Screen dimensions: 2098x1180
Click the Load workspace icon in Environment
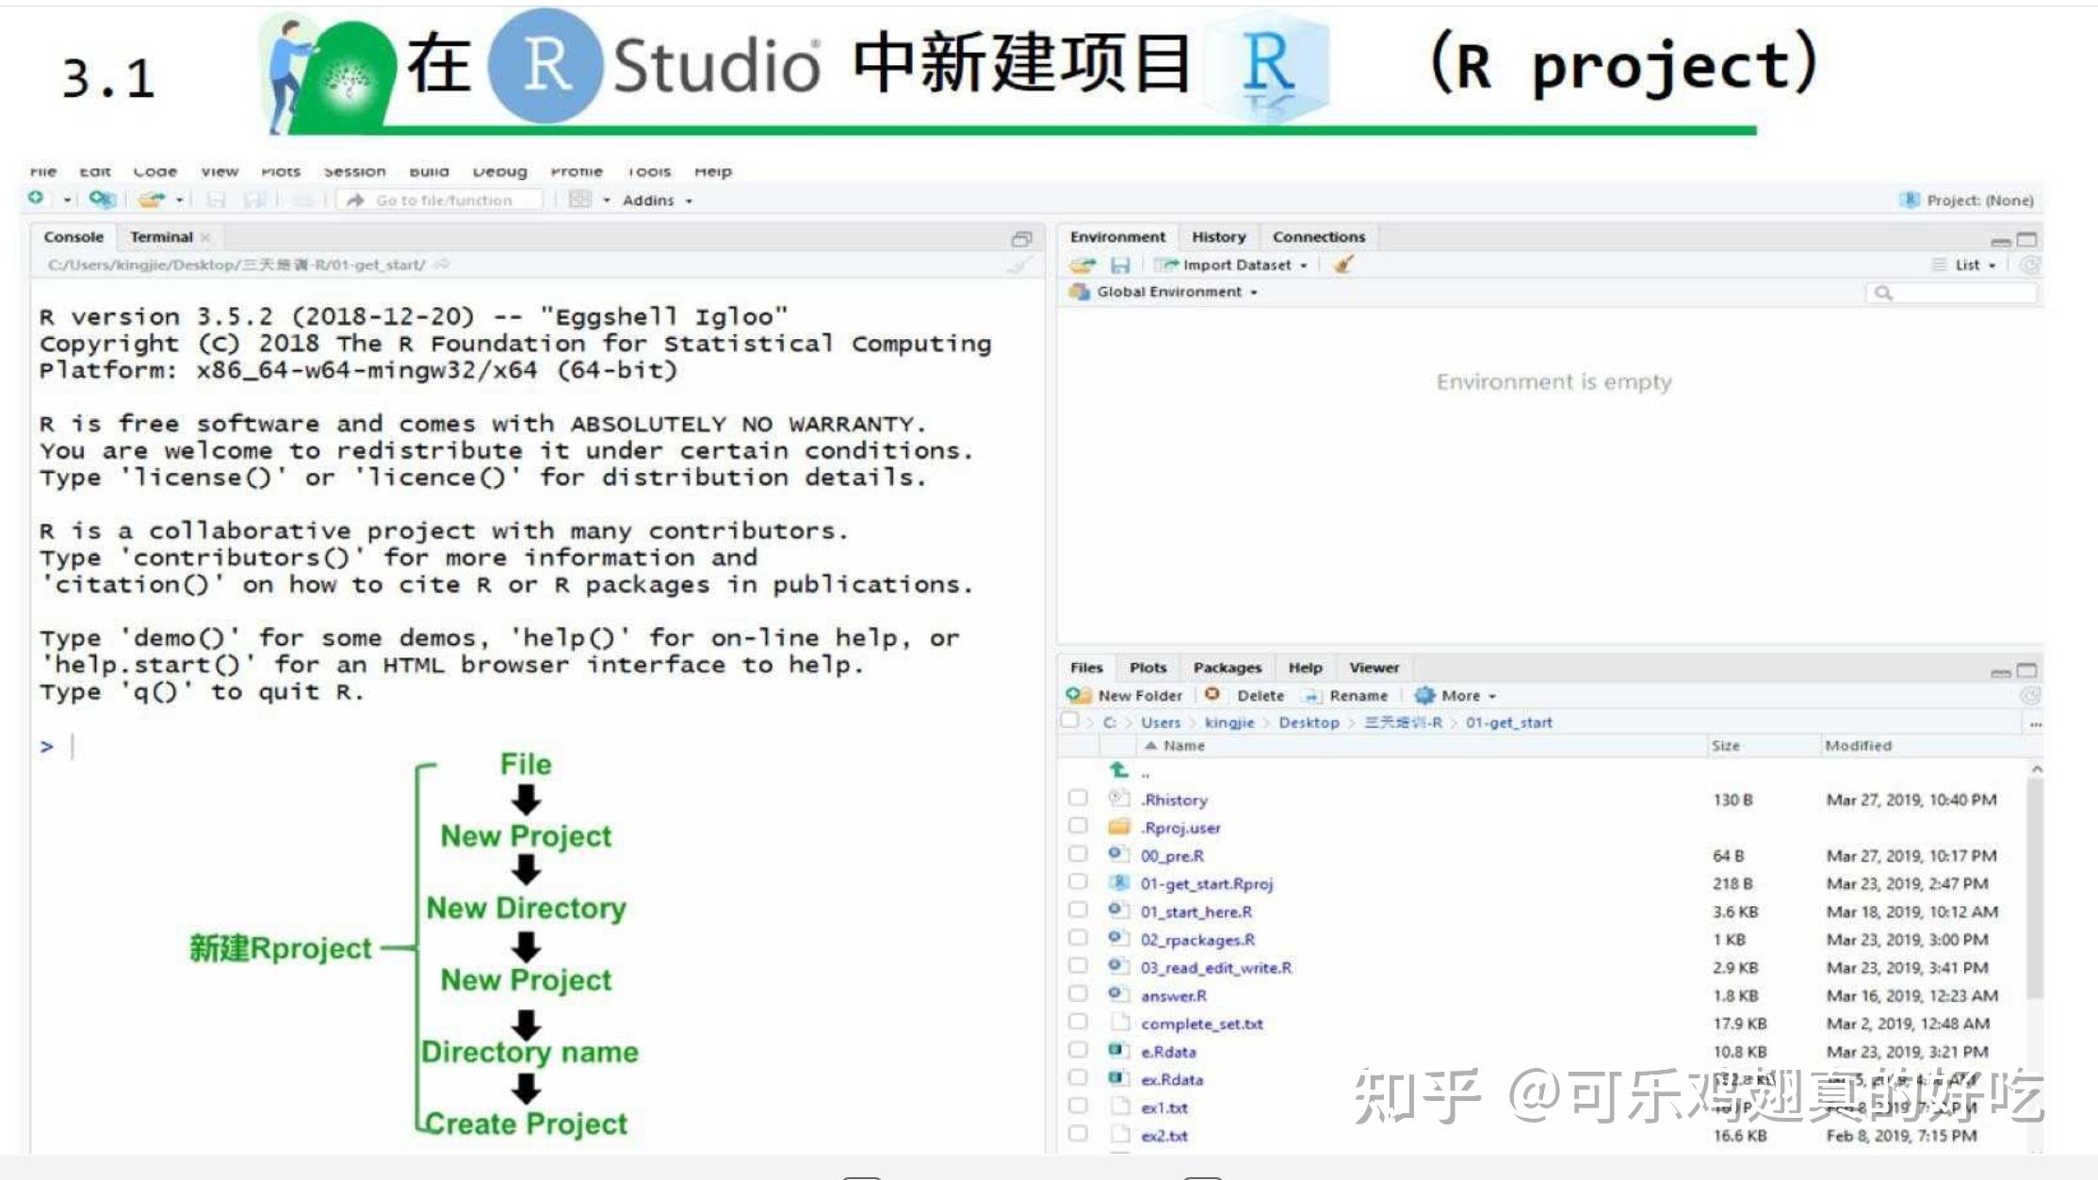(1082, 265)
